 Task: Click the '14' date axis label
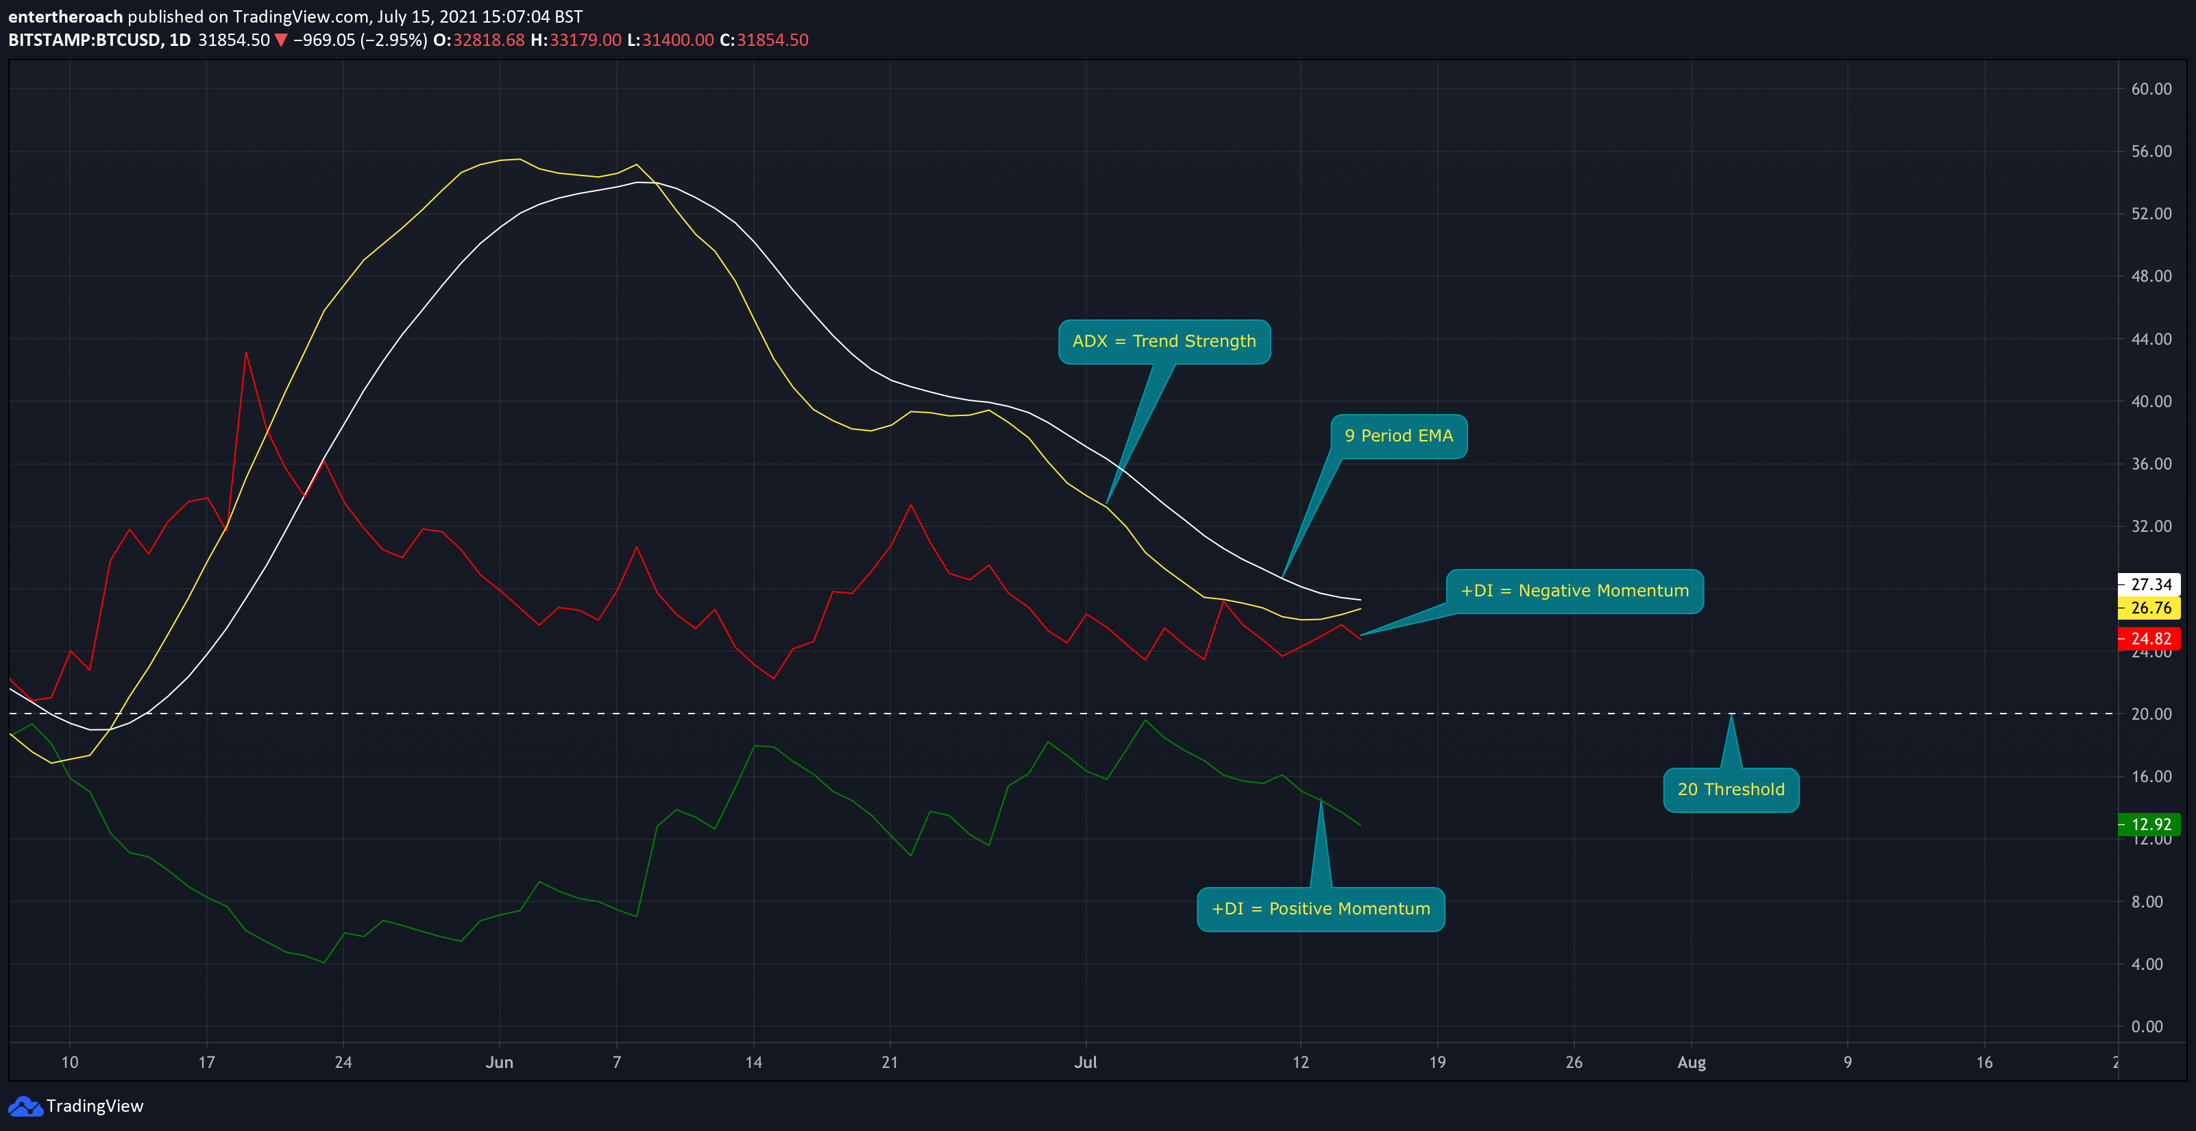point(754,1063)
